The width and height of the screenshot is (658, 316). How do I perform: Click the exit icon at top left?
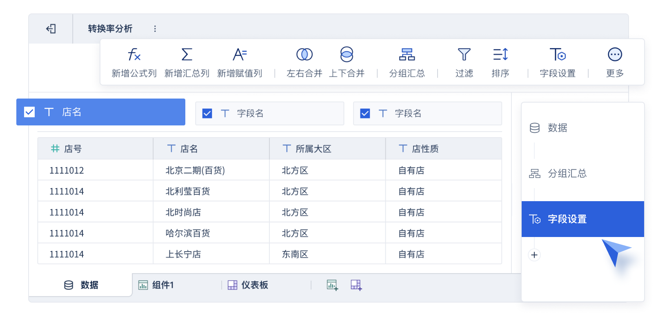pyautogui.click(x=51, y=29)
